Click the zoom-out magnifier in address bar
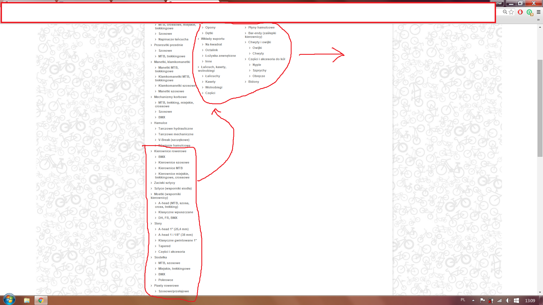Viewport: 543px width, 305px height. 505,12
